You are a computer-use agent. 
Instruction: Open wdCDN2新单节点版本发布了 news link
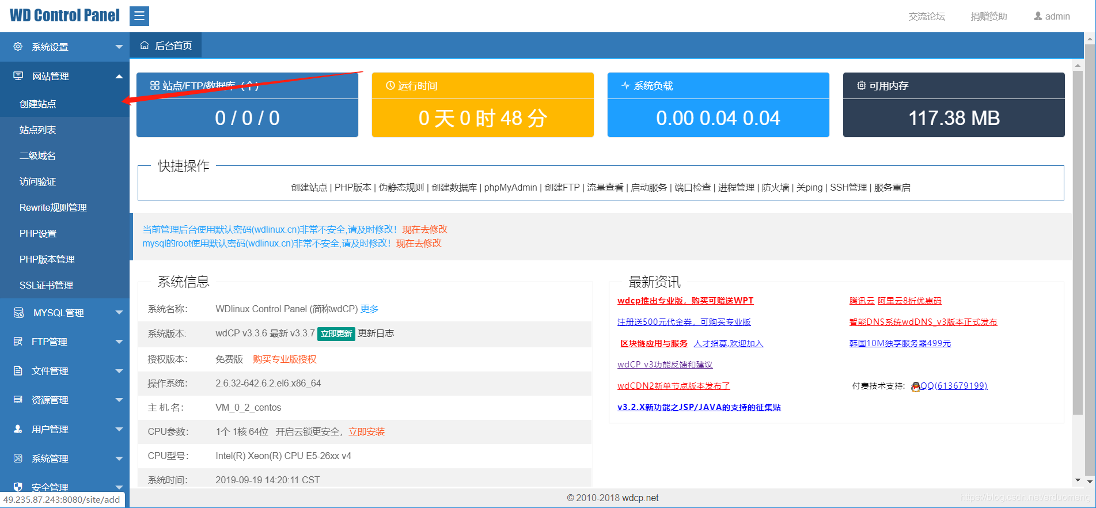pos(673,386)
